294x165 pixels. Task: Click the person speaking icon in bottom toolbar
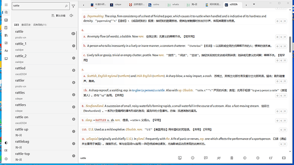click(x=219, y=158)
